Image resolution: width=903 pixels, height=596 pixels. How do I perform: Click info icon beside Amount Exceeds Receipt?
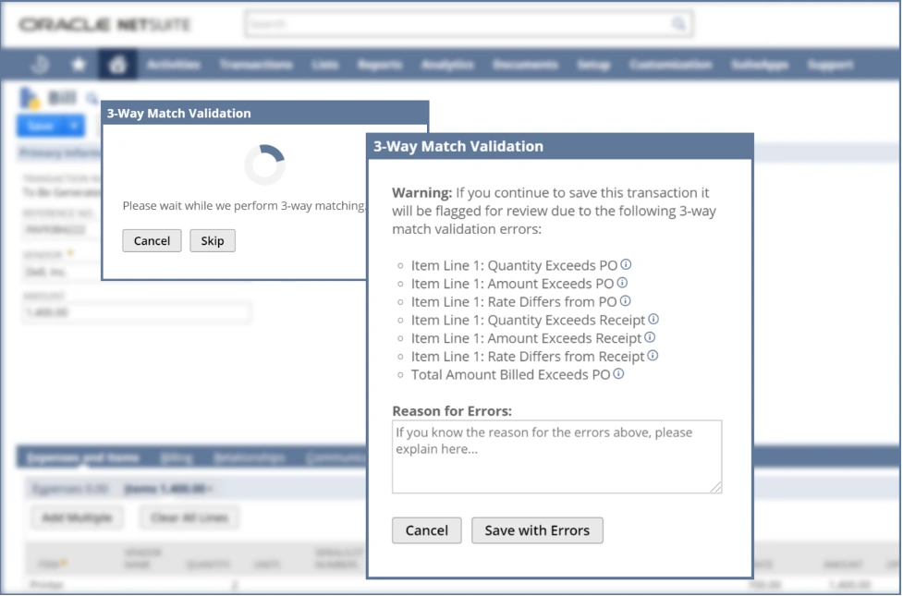pyautogui.click(x=650, y=338)
